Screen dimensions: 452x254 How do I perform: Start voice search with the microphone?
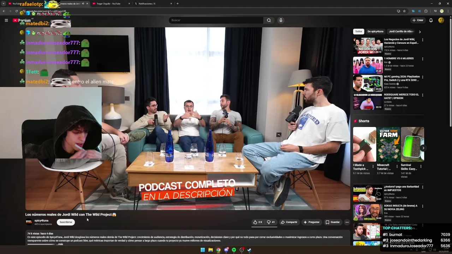coord(281,20)
